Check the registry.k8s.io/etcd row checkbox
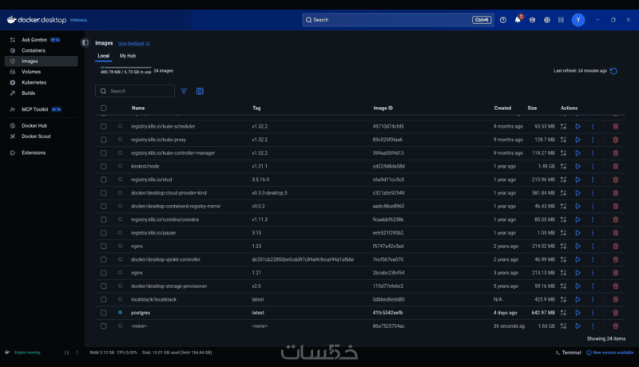Image resolution: width=639 pixels, height=367 pixels. 104,180
